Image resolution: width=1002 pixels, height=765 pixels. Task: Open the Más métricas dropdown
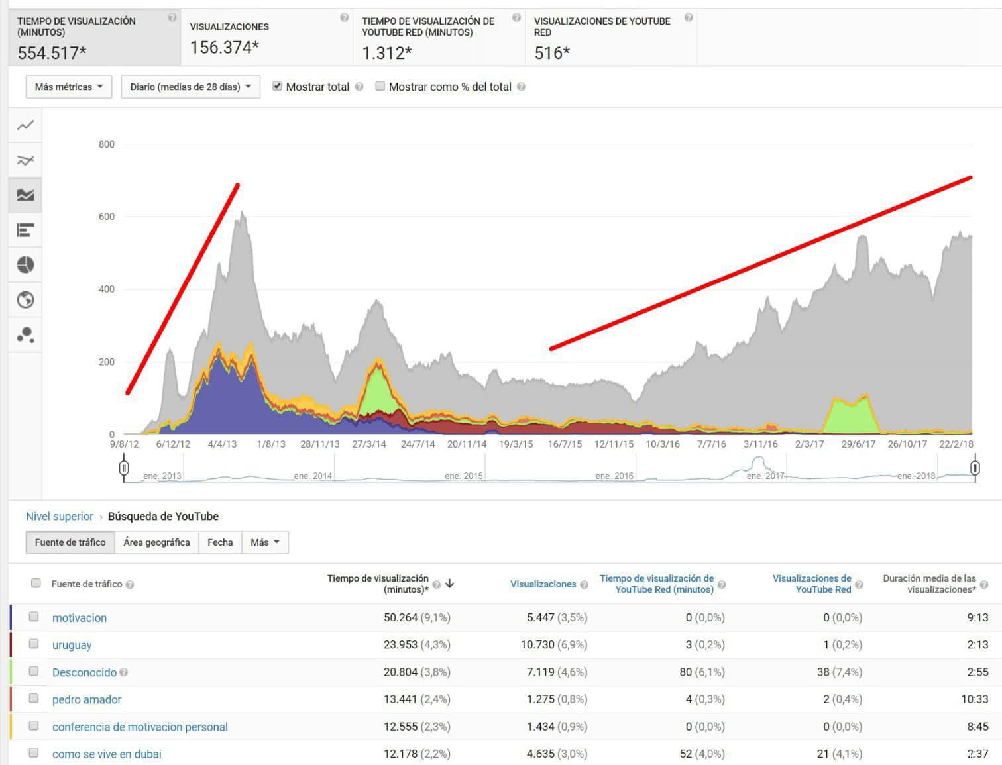point(69,87)
